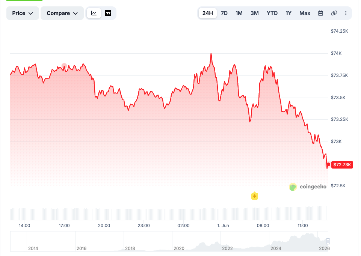The height and width of the screenshot is (256, 361).
Task: Select the 24H time range
Action: pos(207,13)
